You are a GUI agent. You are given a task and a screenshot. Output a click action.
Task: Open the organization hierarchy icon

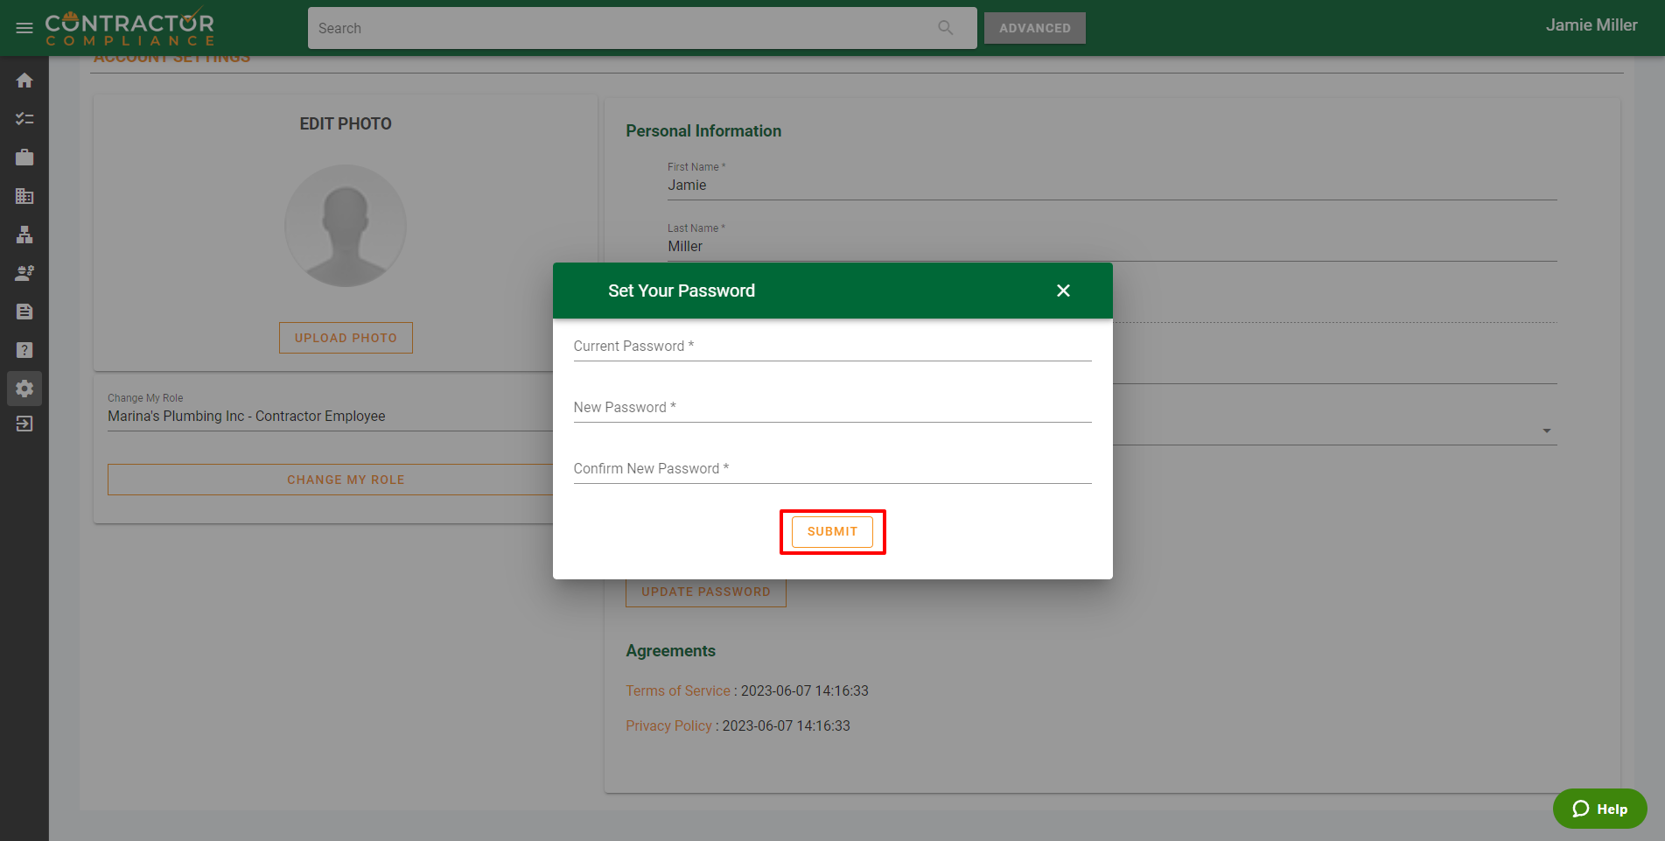(x=24, y=235)
